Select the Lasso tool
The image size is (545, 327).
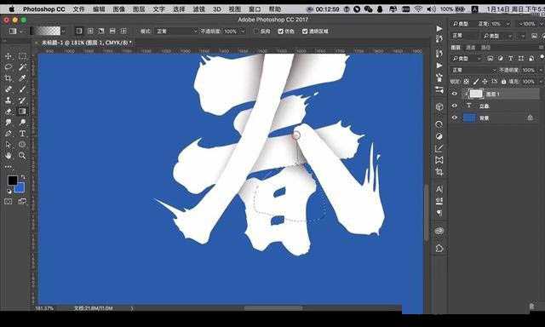tap(9, 67)
